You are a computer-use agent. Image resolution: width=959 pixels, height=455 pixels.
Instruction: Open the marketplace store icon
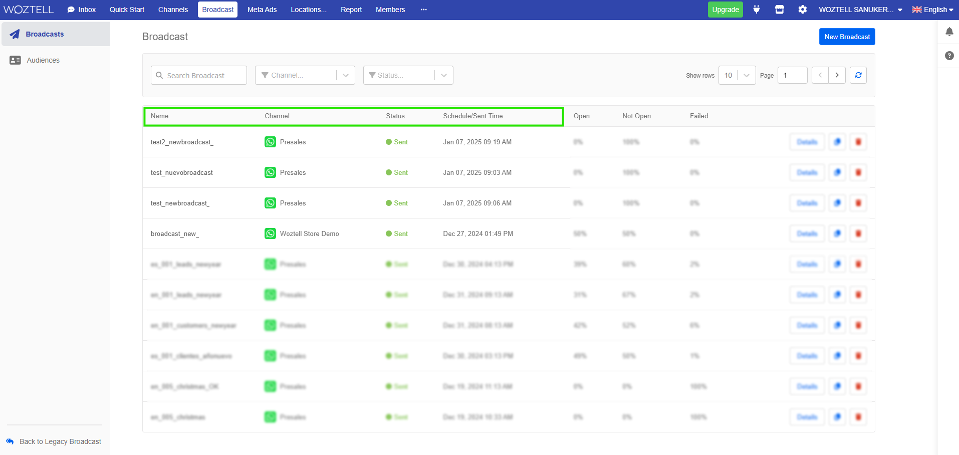click(779, 10)
